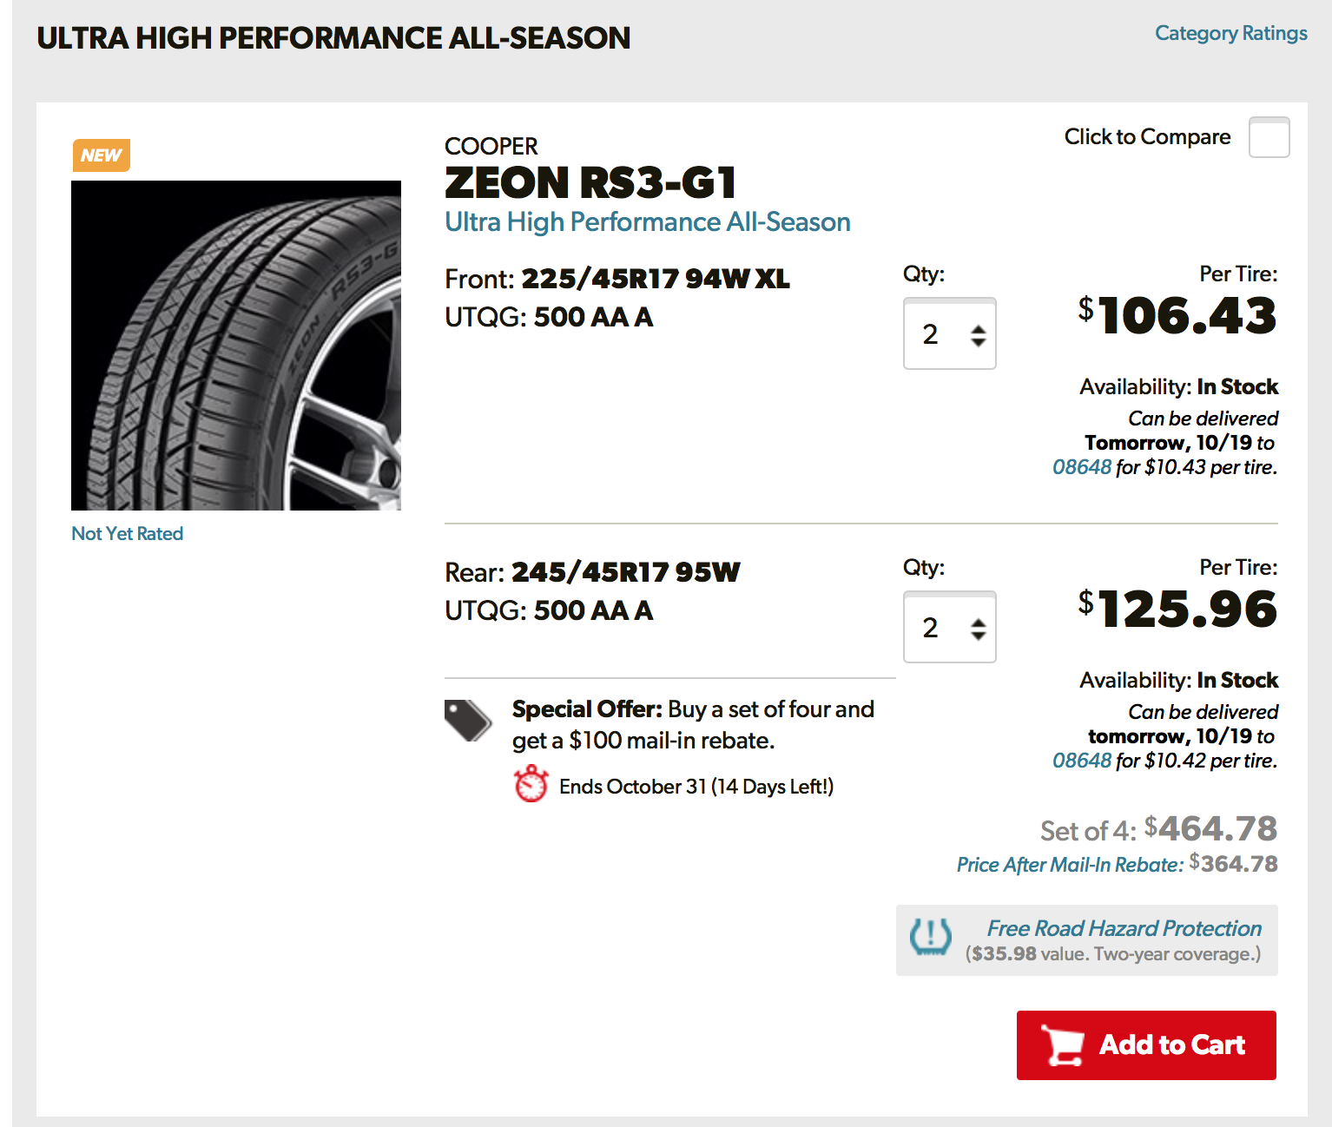Tick the Click to Compare checkbox
The width and height of the screenshot is (1332, 1127).
click(x=1269, y=137)
